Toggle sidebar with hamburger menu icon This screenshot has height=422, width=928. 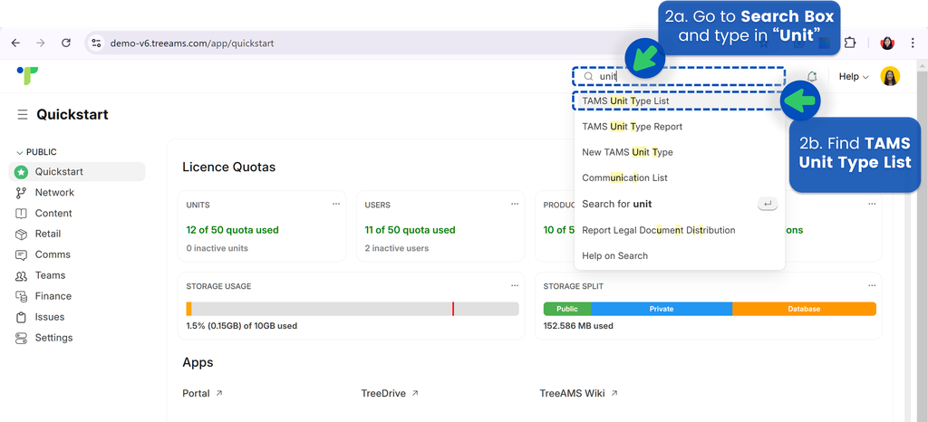[x=23, y=115]
